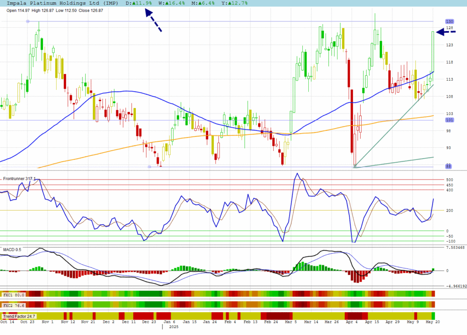Click the Frontrunner 450 level label

coord(449,185)
